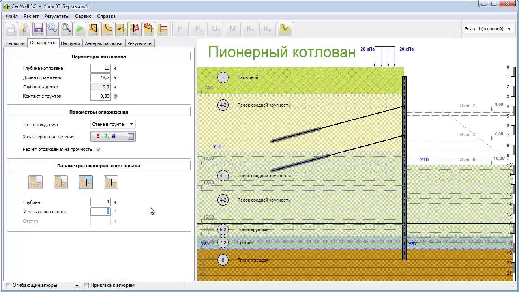Click the red bar berm toolbar icon
Image resolution: width=519 pixels, height=292 pixels.
pyautogui.click(x=163, y=29)
